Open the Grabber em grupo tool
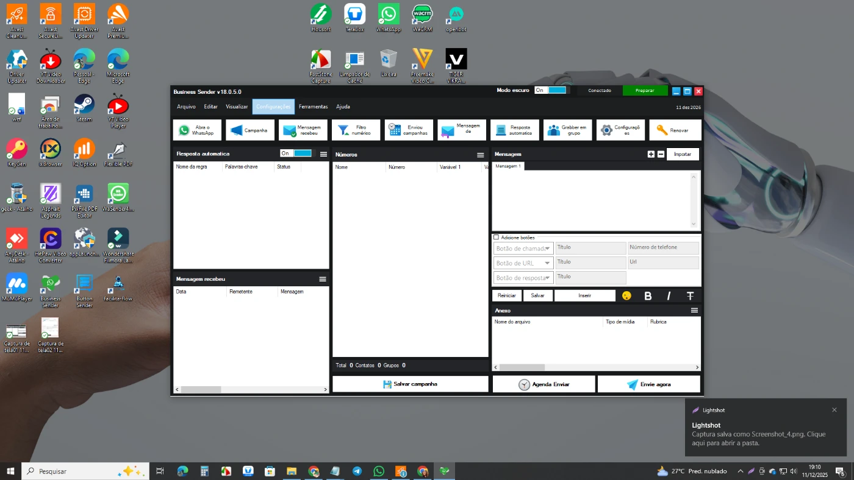The width and height of the screenshot is (854, 480). coord(567,130)
